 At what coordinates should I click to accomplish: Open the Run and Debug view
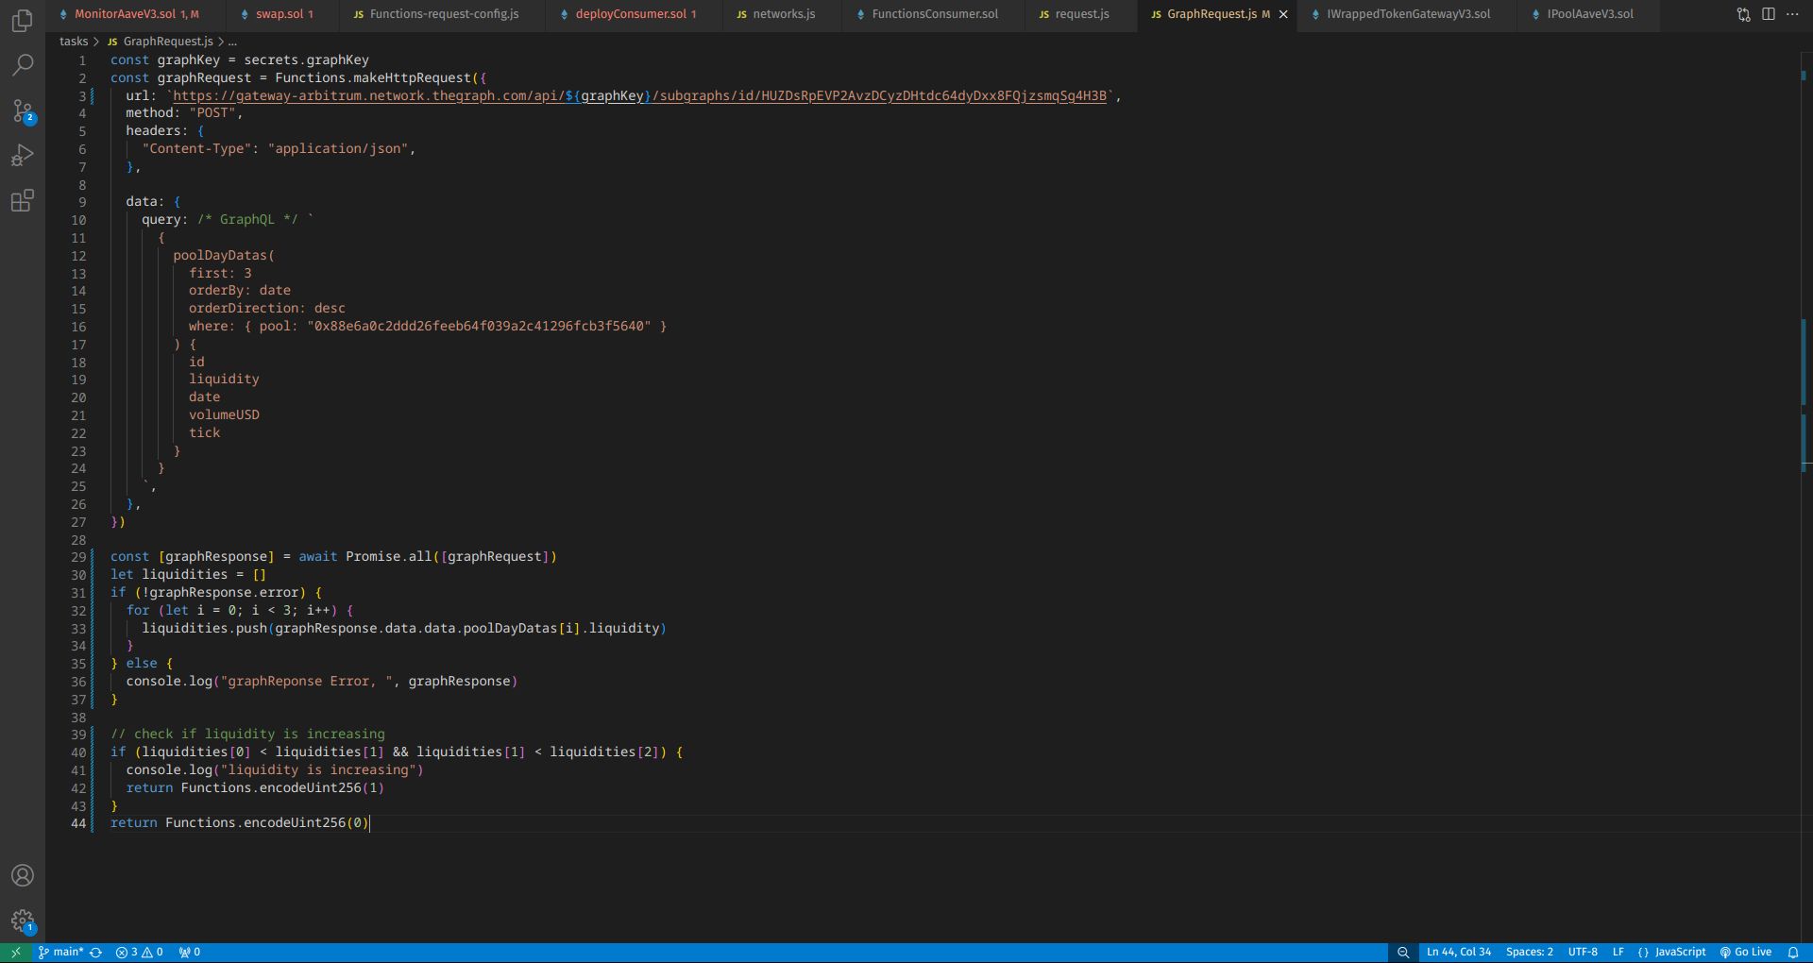tap(22, 156)
